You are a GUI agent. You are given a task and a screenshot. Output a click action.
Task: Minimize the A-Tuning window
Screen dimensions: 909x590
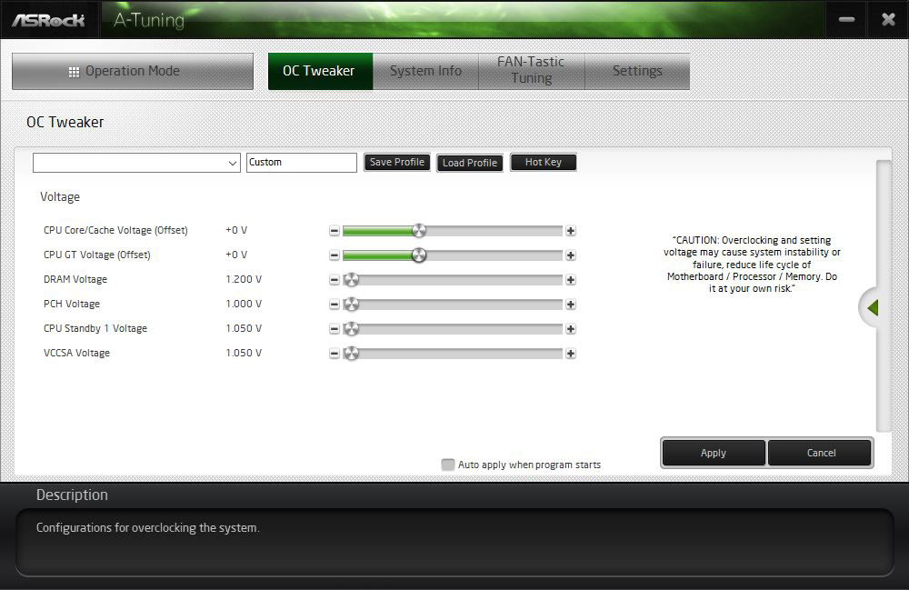[846, 20]
